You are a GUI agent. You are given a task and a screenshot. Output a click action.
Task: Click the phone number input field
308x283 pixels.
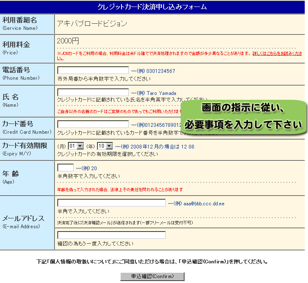(93, 71)
